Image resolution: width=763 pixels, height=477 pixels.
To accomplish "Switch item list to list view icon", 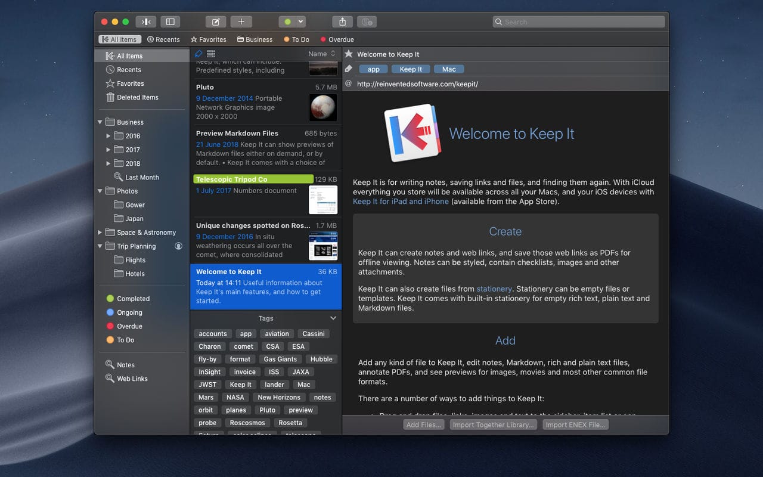I will 211,54.
